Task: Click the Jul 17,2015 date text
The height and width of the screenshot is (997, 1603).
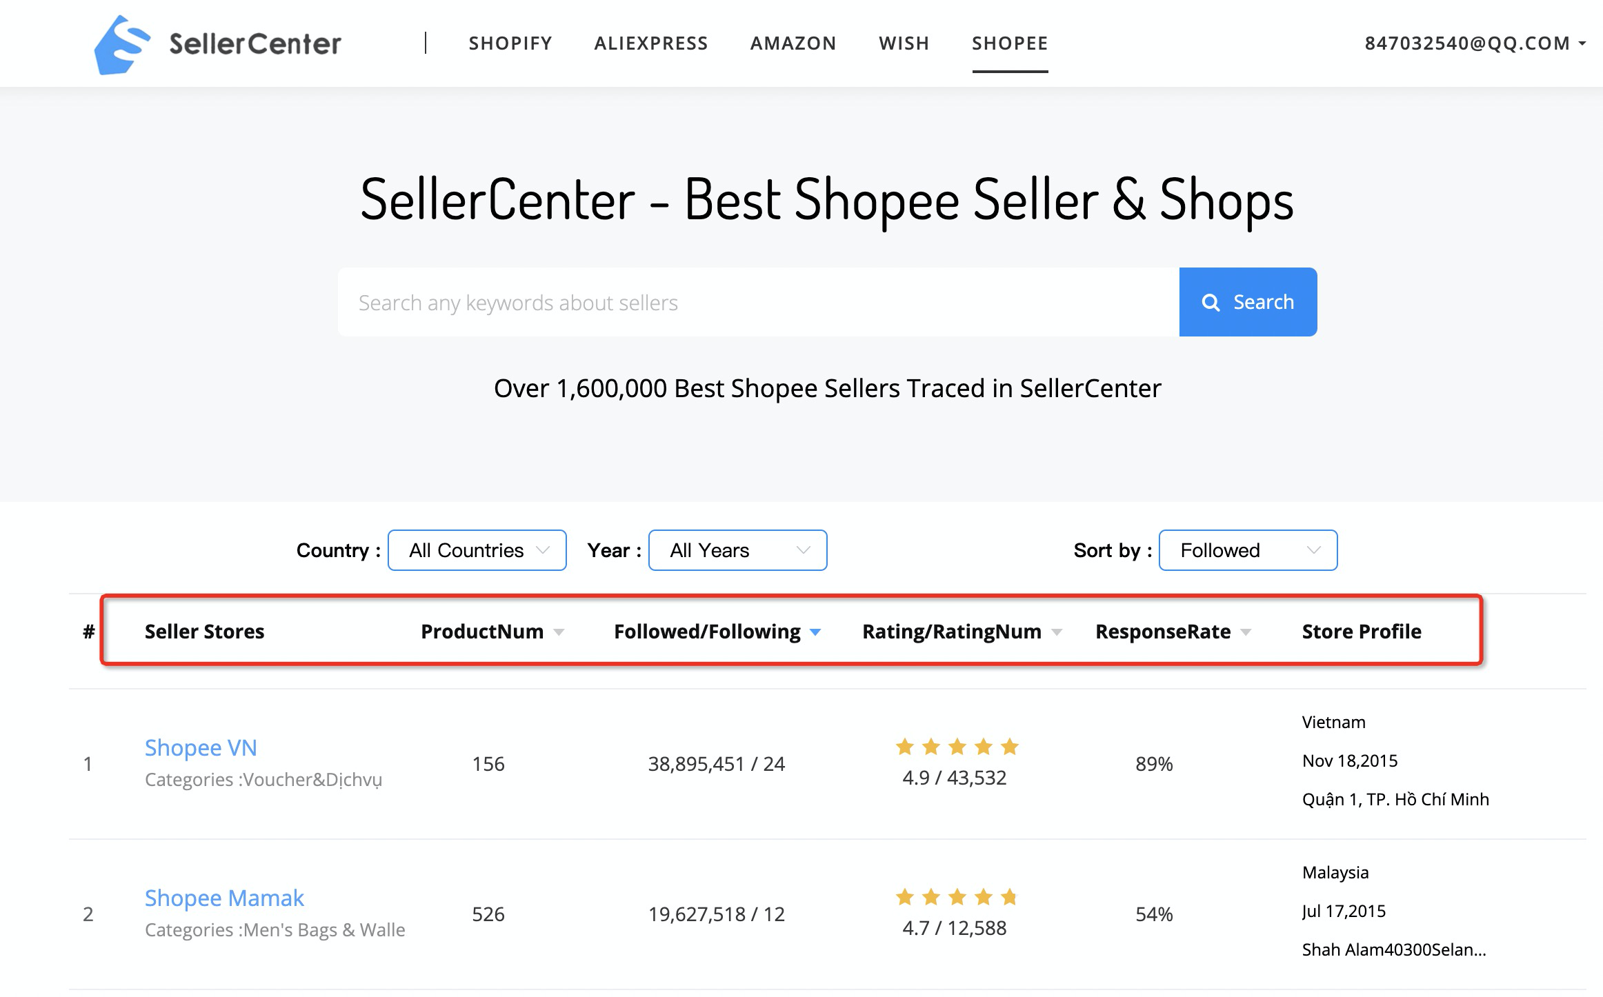Action: point(1344,911)
